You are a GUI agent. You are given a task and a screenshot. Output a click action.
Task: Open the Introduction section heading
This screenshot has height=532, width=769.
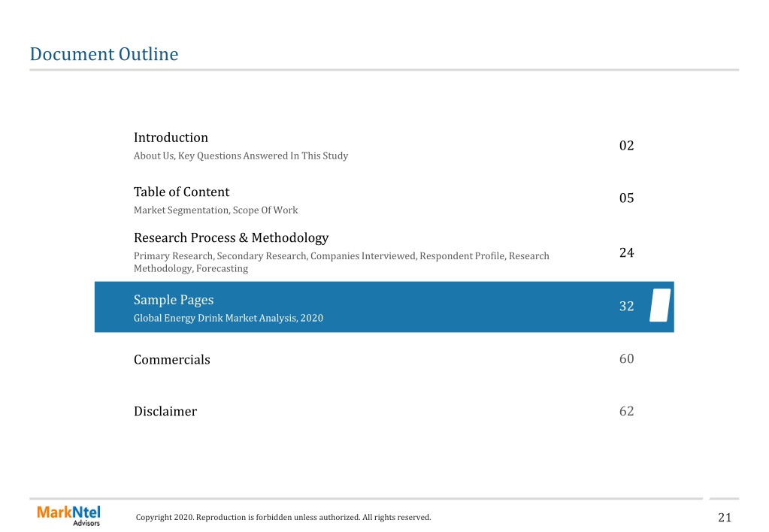[171, 138]
